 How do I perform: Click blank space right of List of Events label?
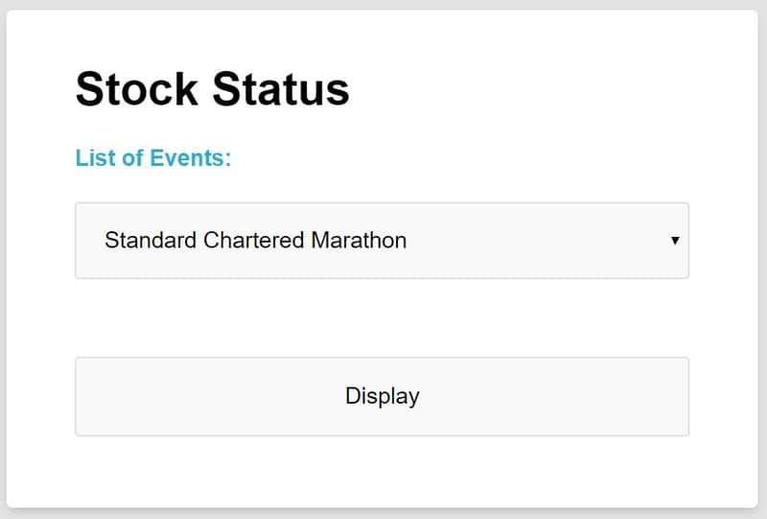pyautogui.click(x=460, y=157)
